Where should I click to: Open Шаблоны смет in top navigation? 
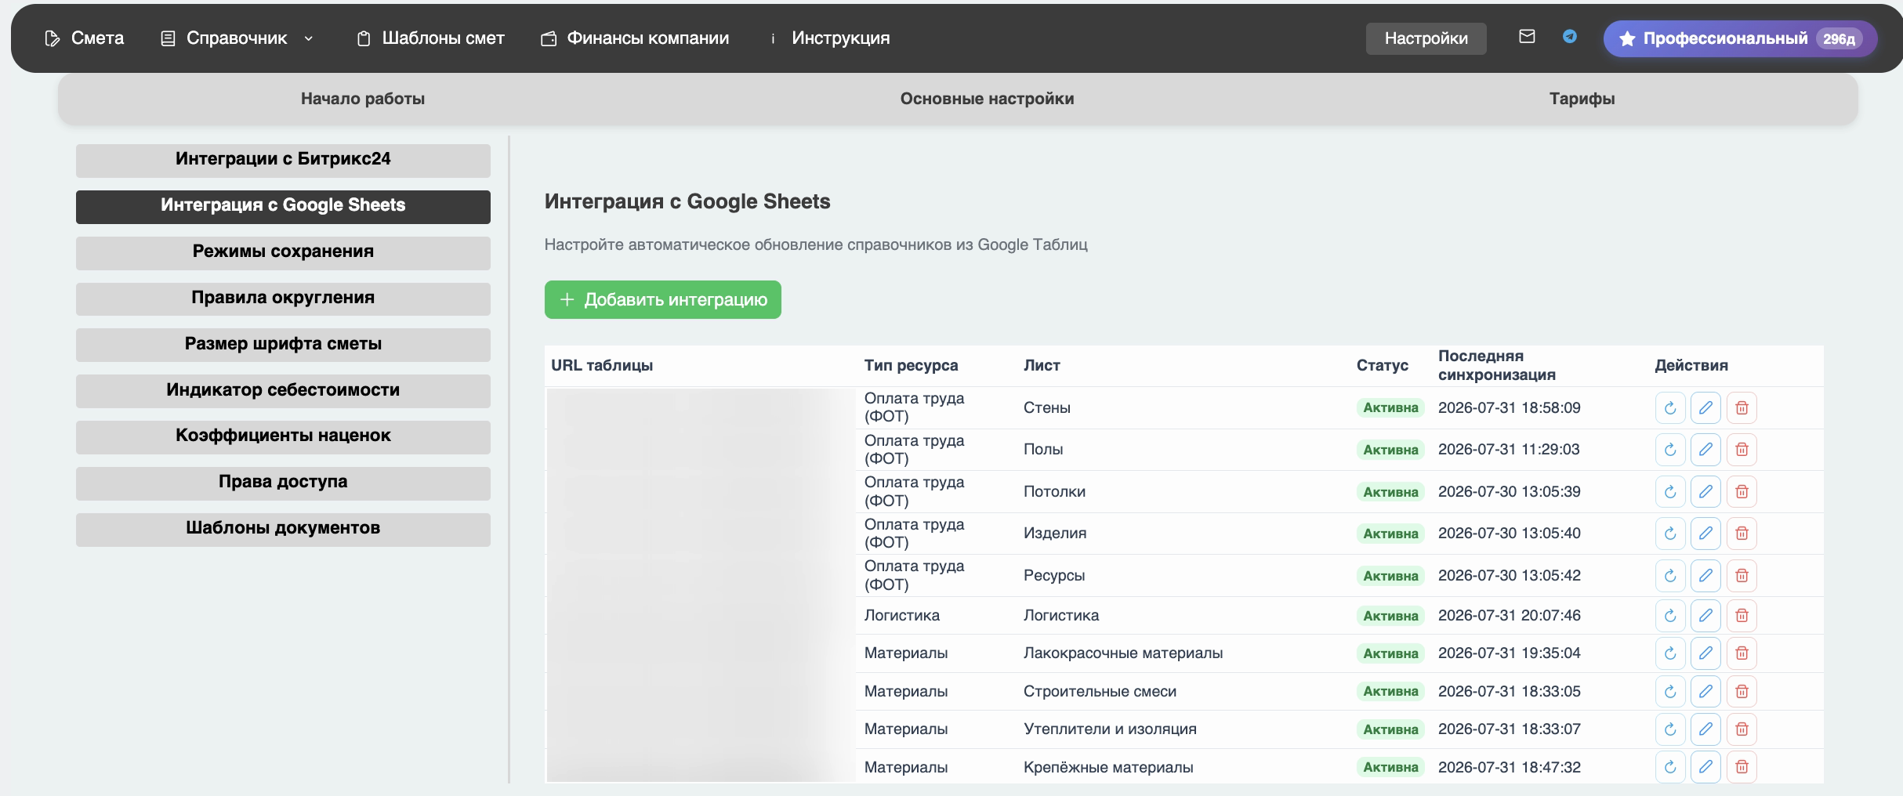tap(430, 38)
